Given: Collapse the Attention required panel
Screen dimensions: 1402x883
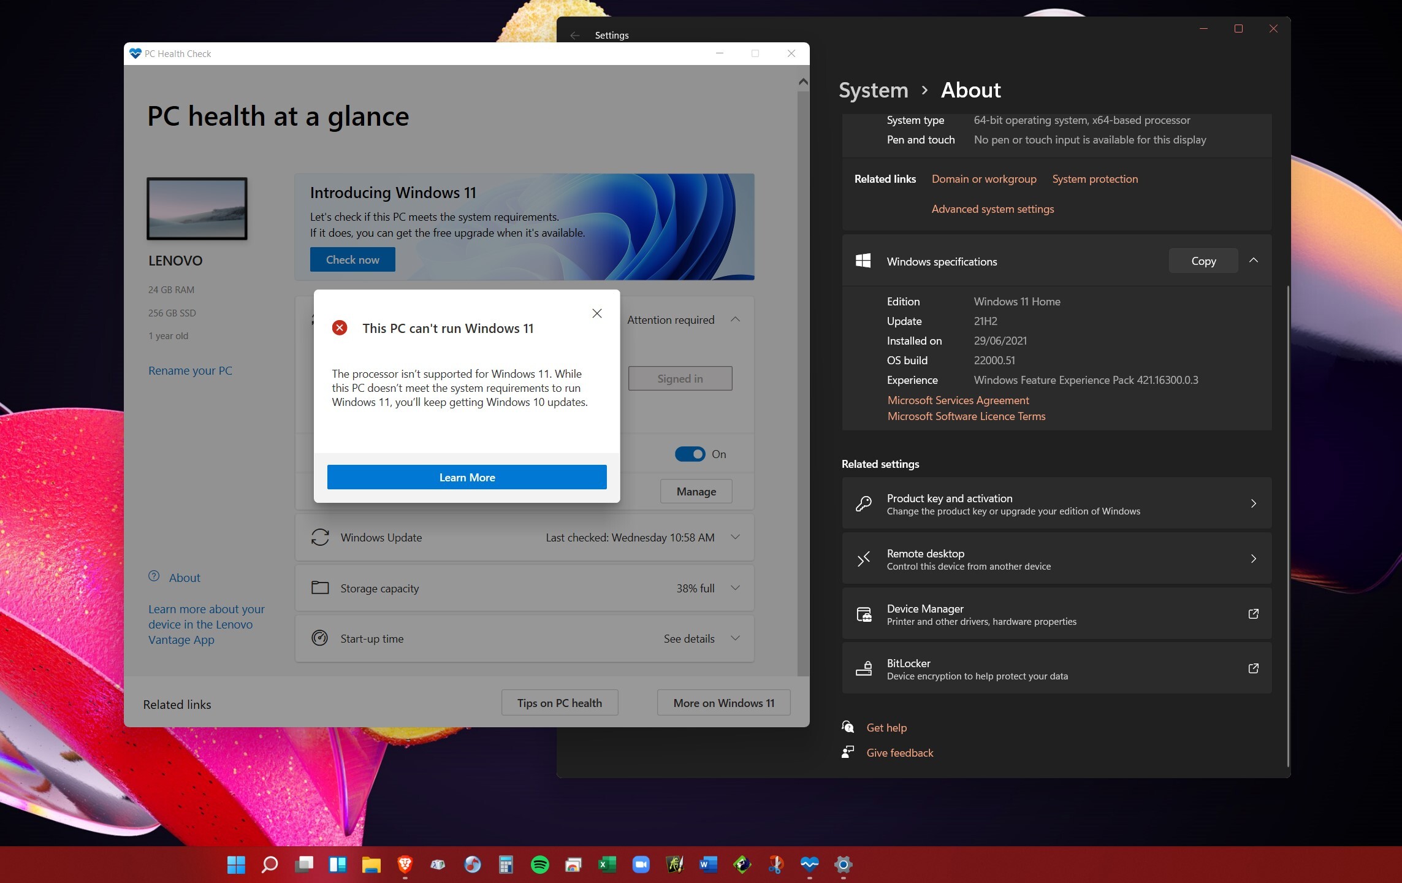Looking at the screenshot, I should (x=735, y=319).
